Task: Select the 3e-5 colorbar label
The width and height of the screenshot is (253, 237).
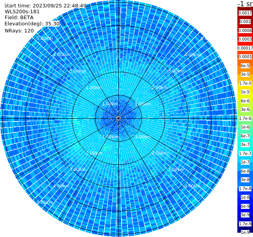Action: (245, 74)
